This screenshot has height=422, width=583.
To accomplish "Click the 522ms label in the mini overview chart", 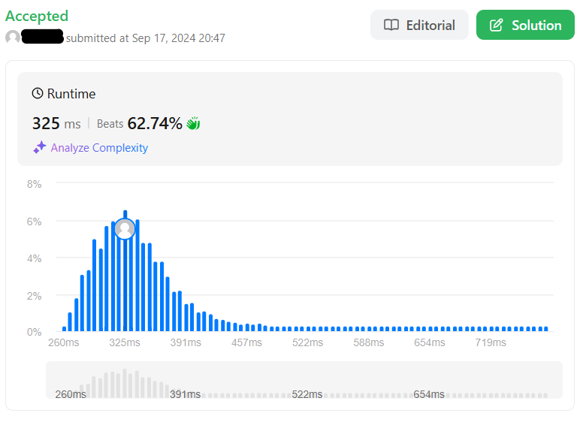I will pos(307,394).
